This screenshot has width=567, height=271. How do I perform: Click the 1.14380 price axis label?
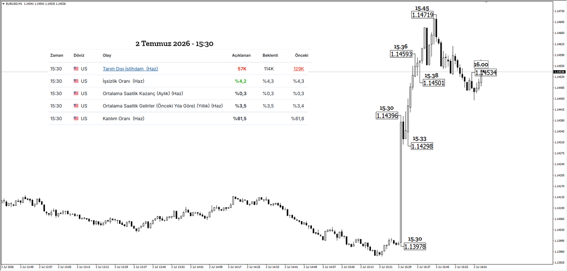(559, 120)
